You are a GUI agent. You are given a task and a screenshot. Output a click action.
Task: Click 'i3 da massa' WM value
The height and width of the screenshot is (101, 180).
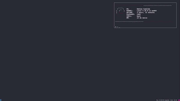[142, 18]
